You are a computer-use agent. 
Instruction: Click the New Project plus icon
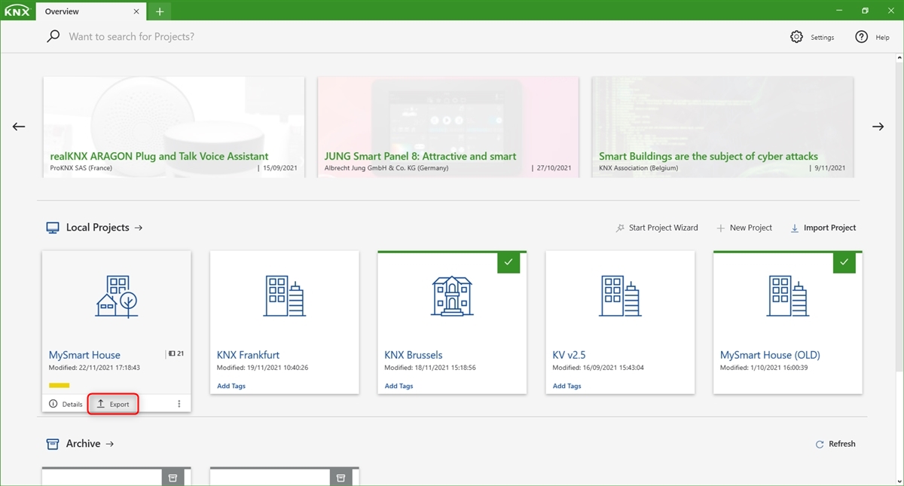tap(720, 228)
